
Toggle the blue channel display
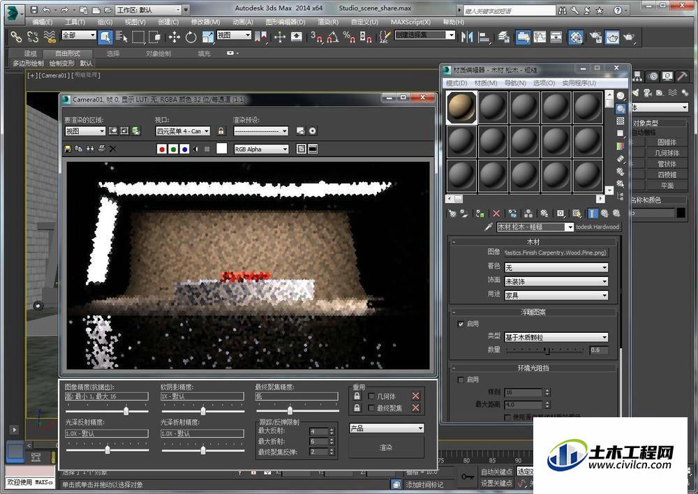tap(185, 149)
